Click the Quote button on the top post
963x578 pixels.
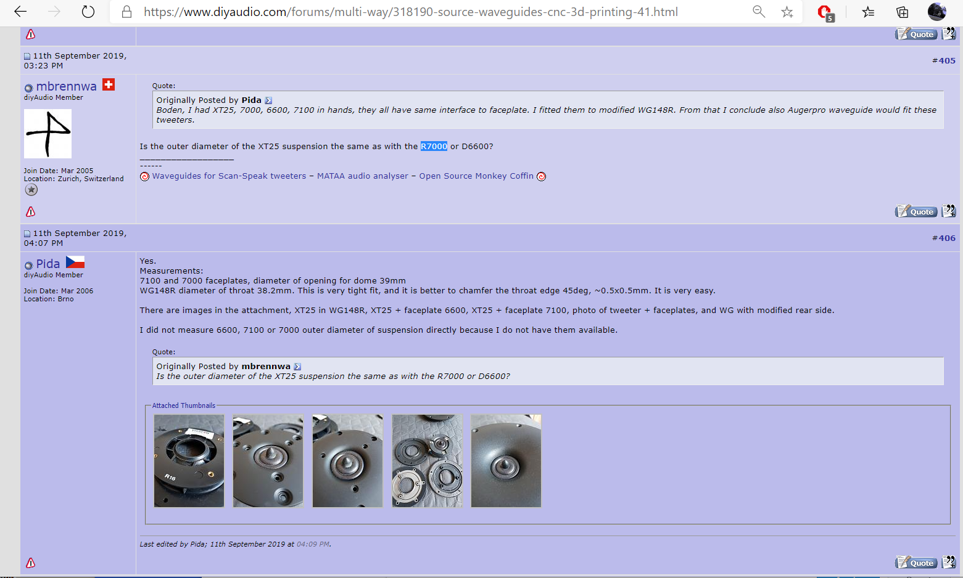point(916,34)
